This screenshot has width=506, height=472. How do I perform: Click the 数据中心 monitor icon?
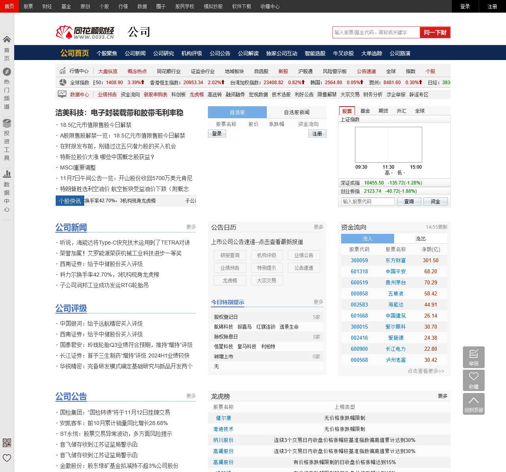pos(62,94)
